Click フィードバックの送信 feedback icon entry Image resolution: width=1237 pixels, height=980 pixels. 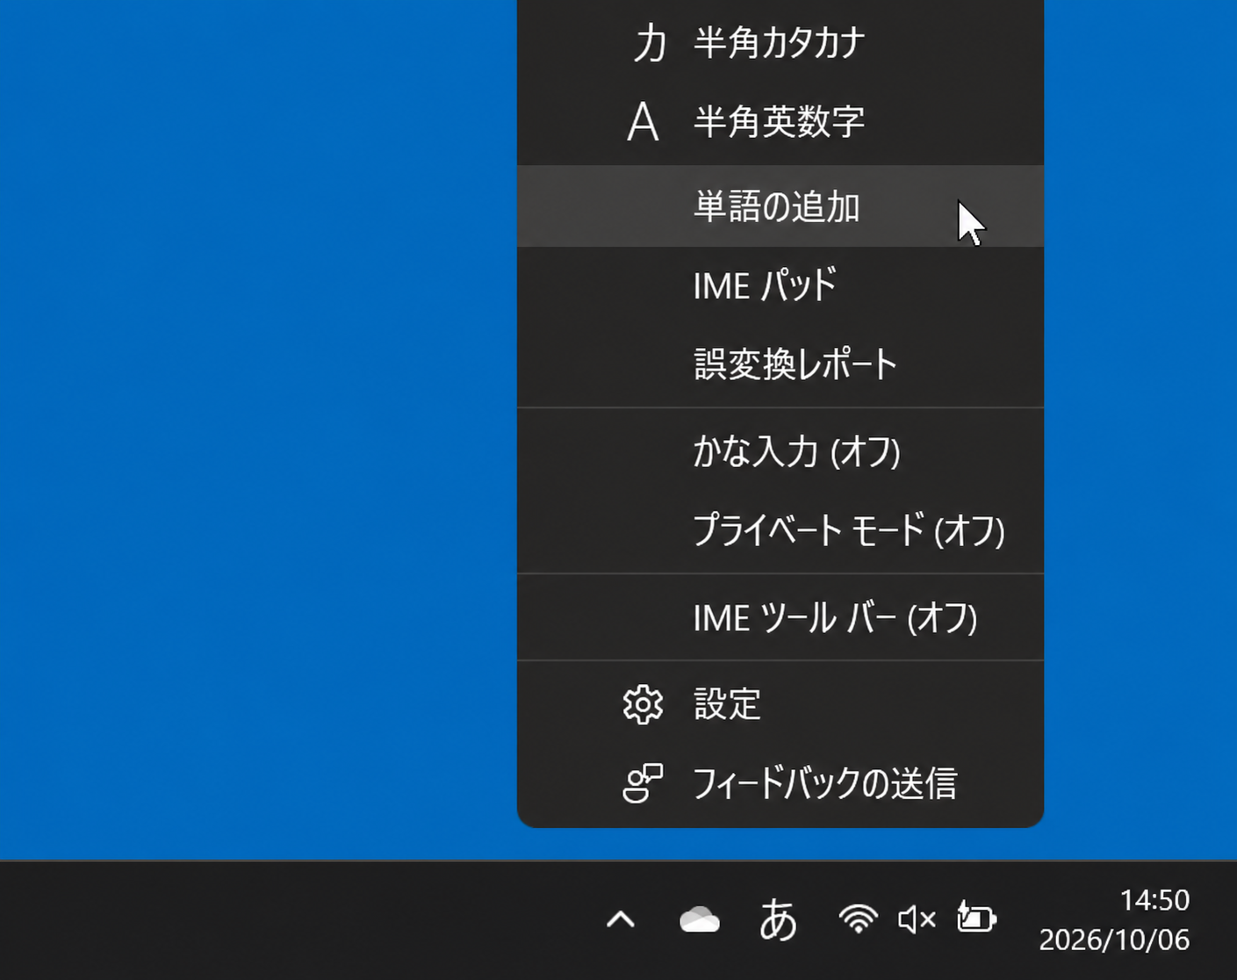[780, 783]
